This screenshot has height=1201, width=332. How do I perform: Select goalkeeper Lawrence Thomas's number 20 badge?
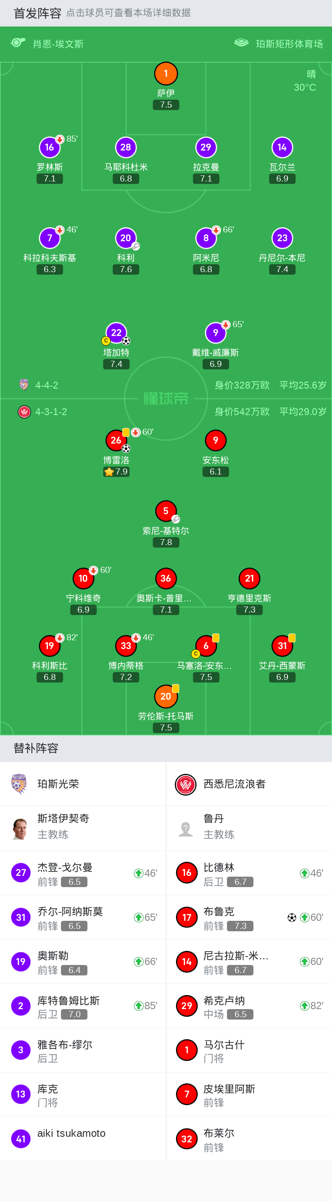pyautogui.click(x=166, y=696)
